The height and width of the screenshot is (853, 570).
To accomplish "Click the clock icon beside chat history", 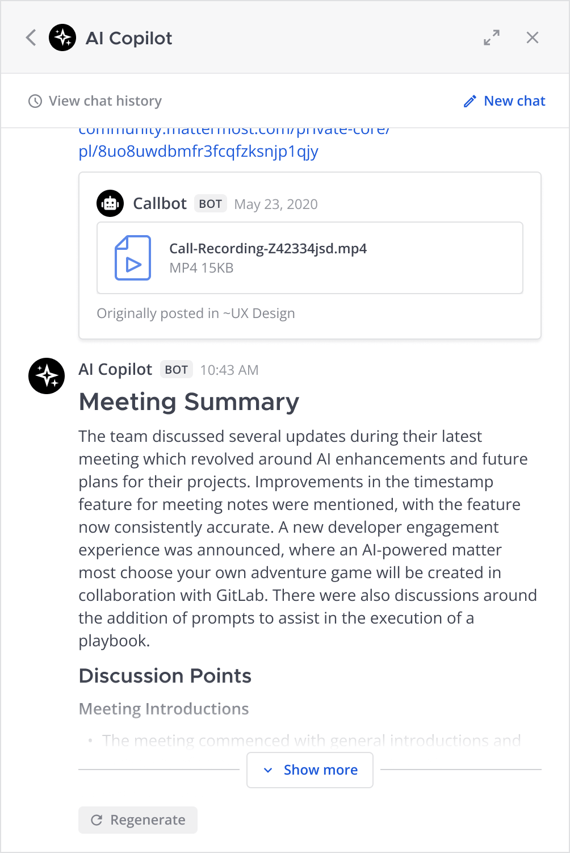I will point(35,101).
